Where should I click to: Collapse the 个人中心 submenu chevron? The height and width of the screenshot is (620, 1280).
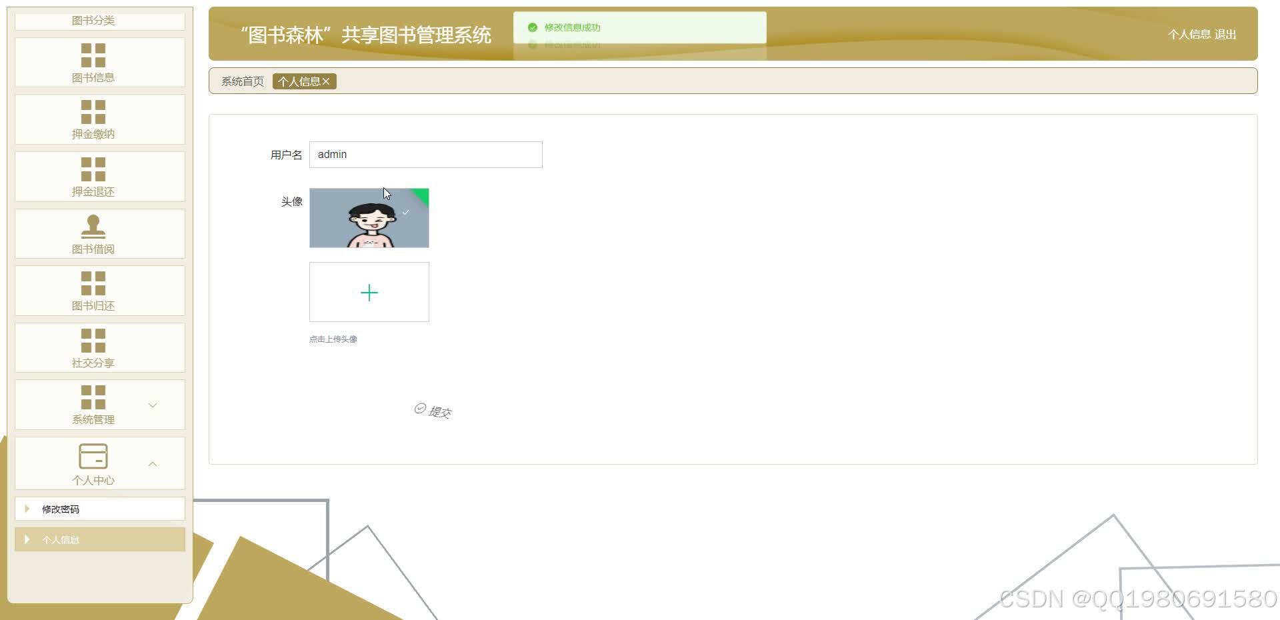153,463
